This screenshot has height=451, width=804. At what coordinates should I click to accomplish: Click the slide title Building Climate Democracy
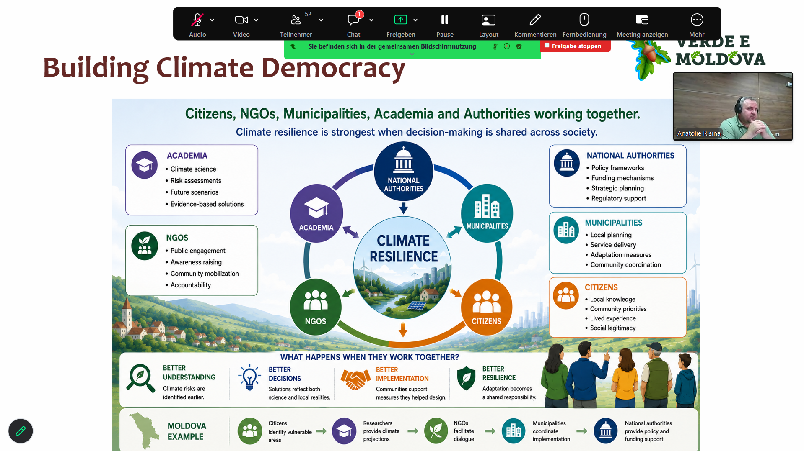[224, 68]
